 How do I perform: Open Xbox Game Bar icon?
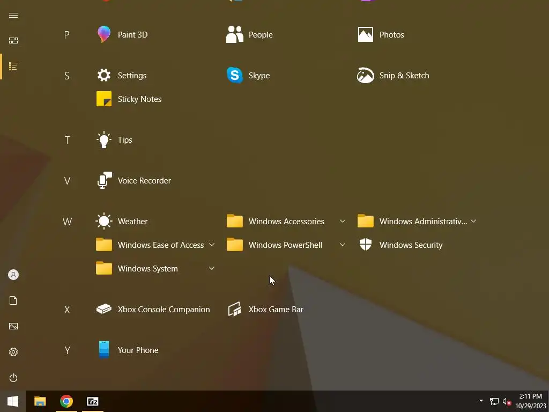[235, 310]
